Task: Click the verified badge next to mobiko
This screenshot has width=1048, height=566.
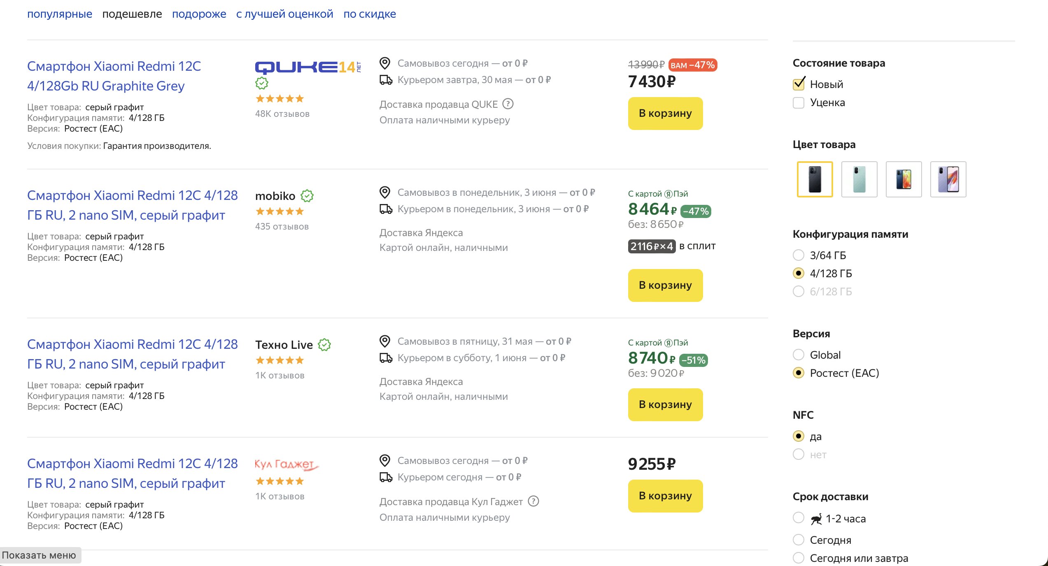Action: pos(307,196)
